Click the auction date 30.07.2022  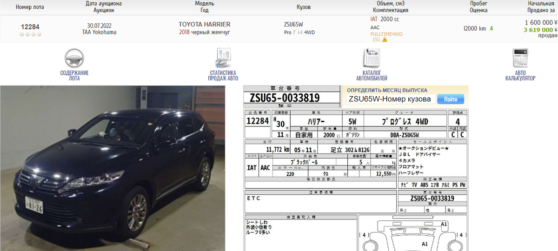[100, 25]
